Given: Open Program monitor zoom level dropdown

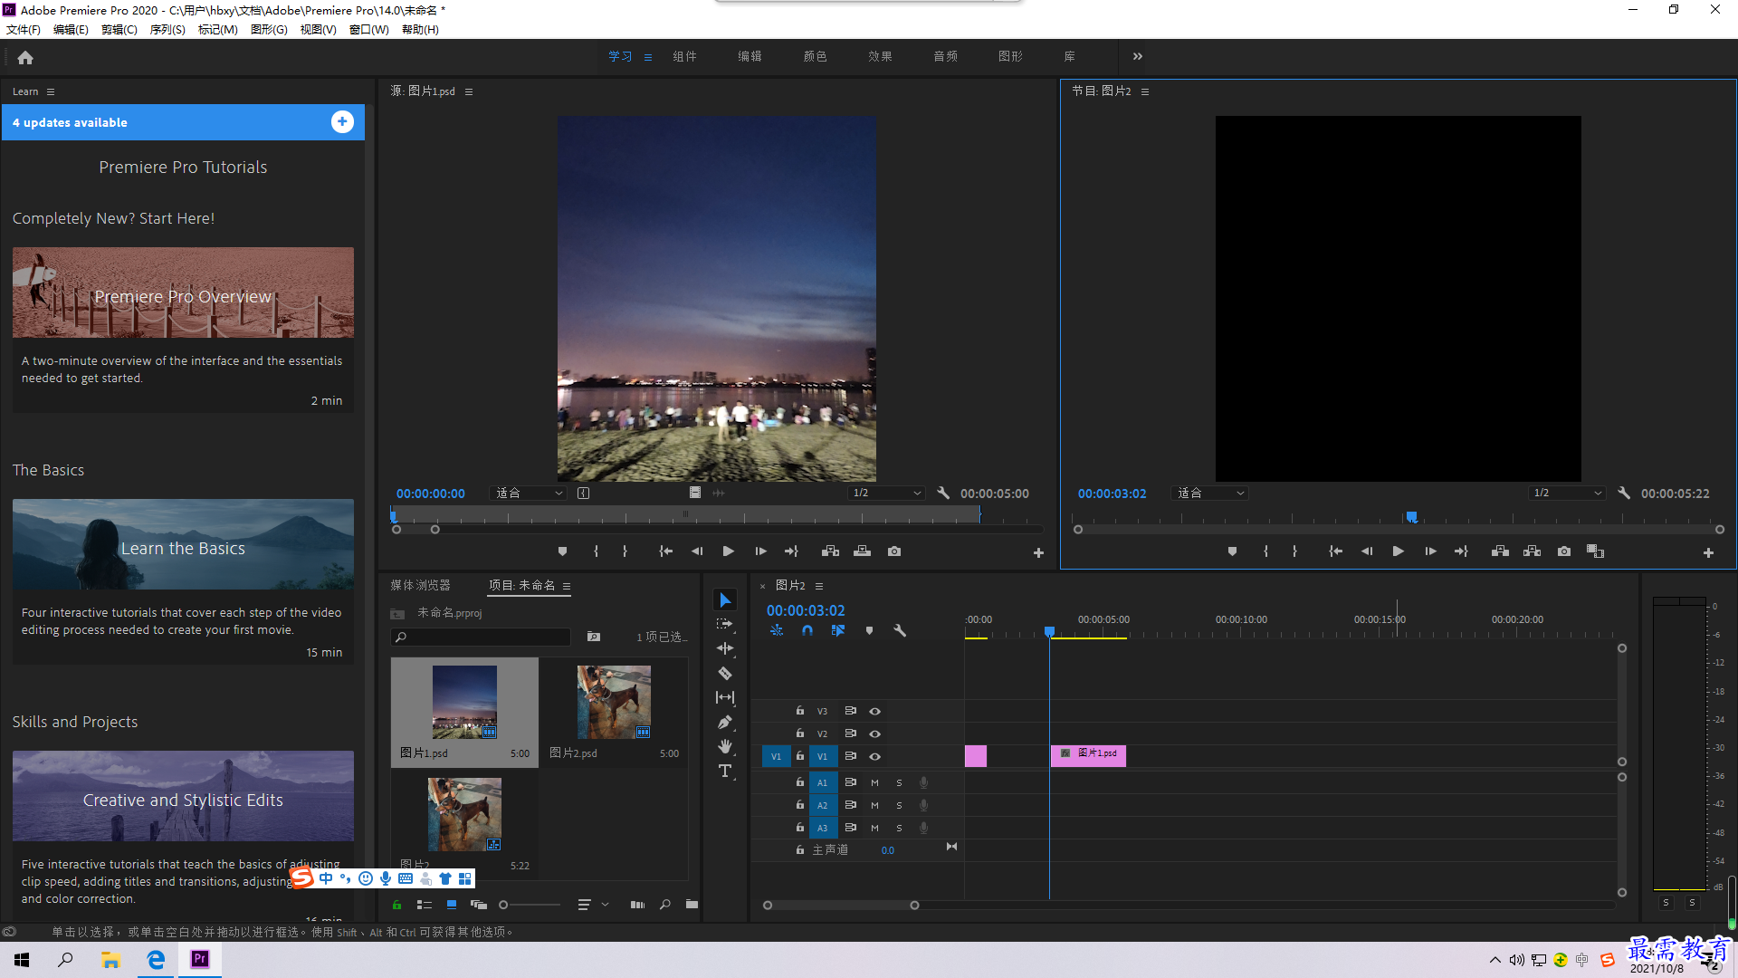Looking at the screenshot, I should click(x=1209, y=494).
